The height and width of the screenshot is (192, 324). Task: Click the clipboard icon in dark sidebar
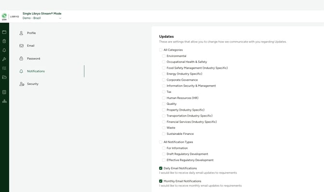pyautogui.click(x=4, y=41)
